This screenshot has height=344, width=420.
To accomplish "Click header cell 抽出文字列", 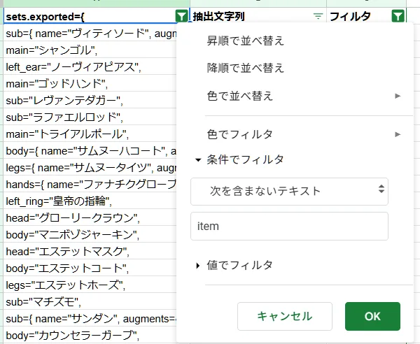I will point(258,16).
